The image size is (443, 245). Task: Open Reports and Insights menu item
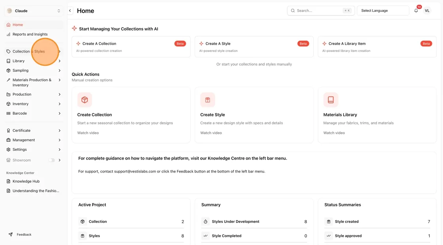(x=34, y=34)
